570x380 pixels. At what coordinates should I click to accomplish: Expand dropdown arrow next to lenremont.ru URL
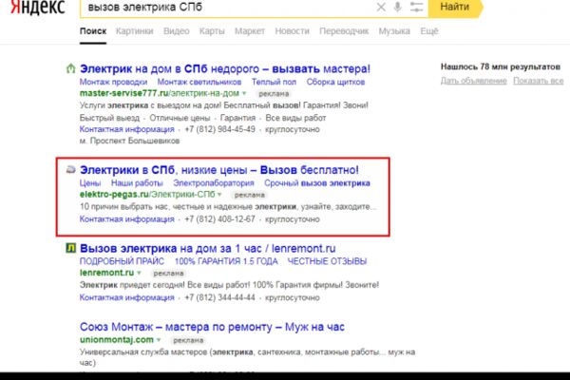(x=139, y=273)
